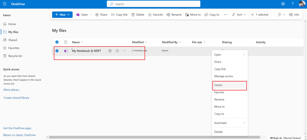Click Rename in the command bar

(174, 15)
